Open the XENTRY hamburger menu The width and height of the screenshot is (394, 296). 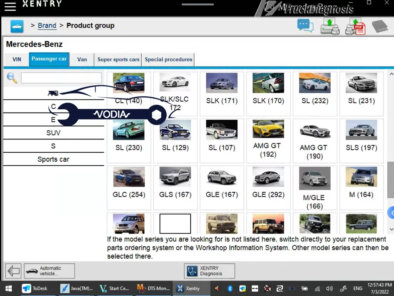(x=10, y=7)
